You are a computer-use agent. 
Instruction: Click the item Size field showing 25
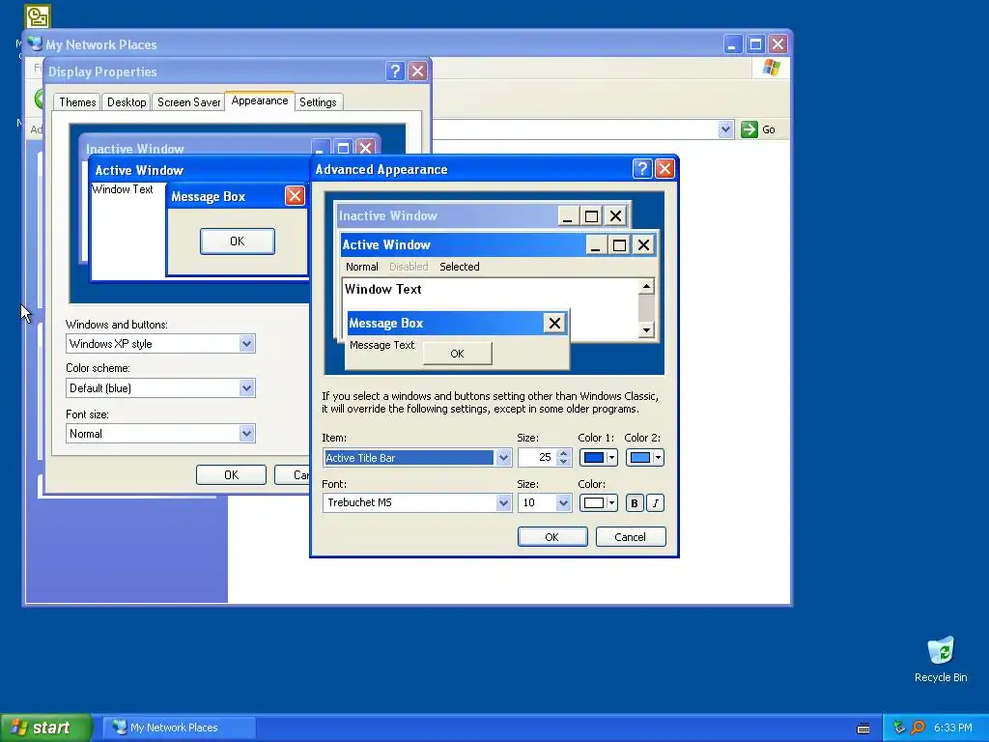pos(537,457)
